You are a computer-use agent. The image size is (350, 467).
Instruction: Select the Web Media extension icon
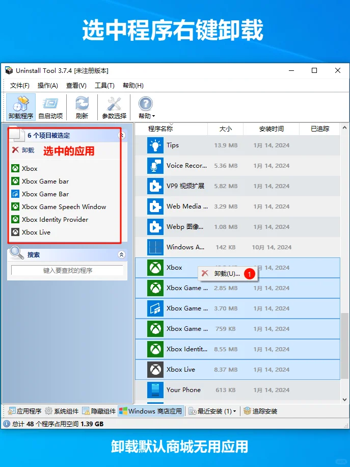(155, 206)
